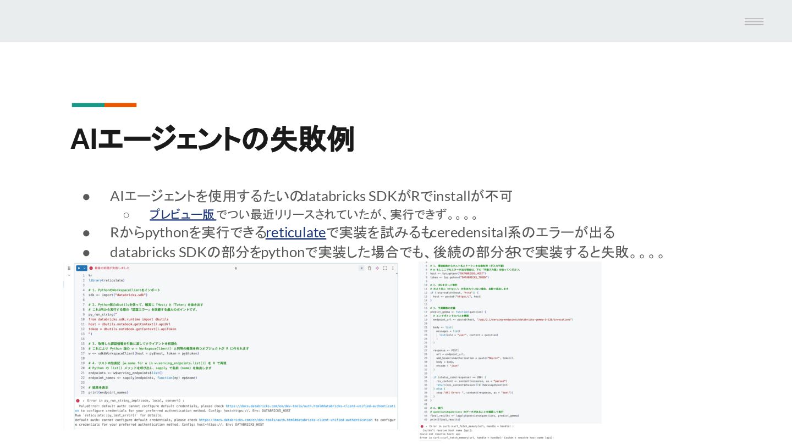Click the code line print(endpoint_names)
This screenshot has width=792, height=445.
[x=108, y=392]
